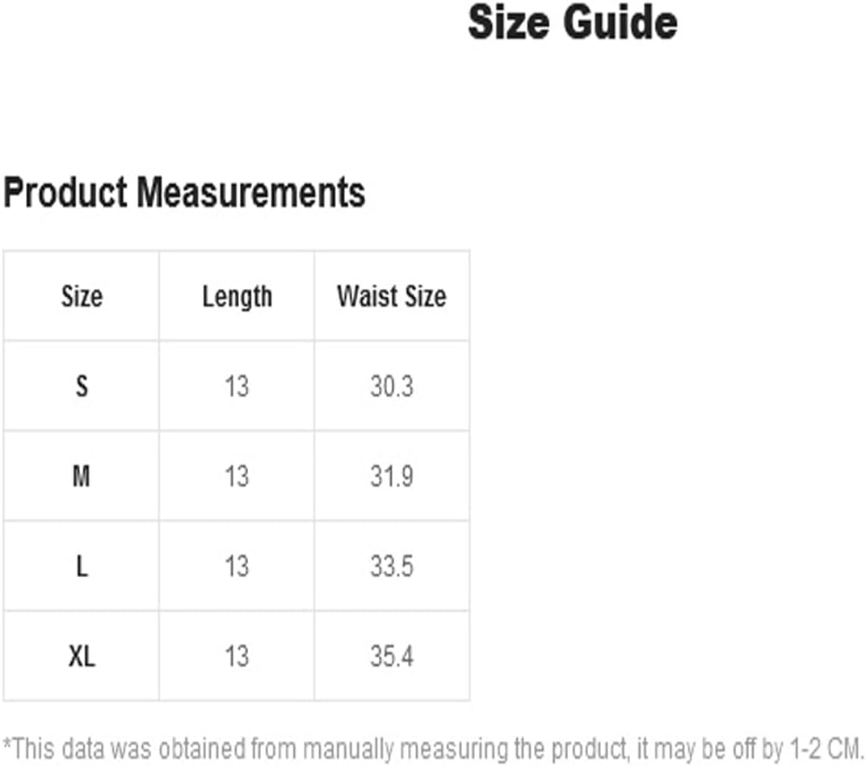Click waist size value 33.5

coord(392,567)
